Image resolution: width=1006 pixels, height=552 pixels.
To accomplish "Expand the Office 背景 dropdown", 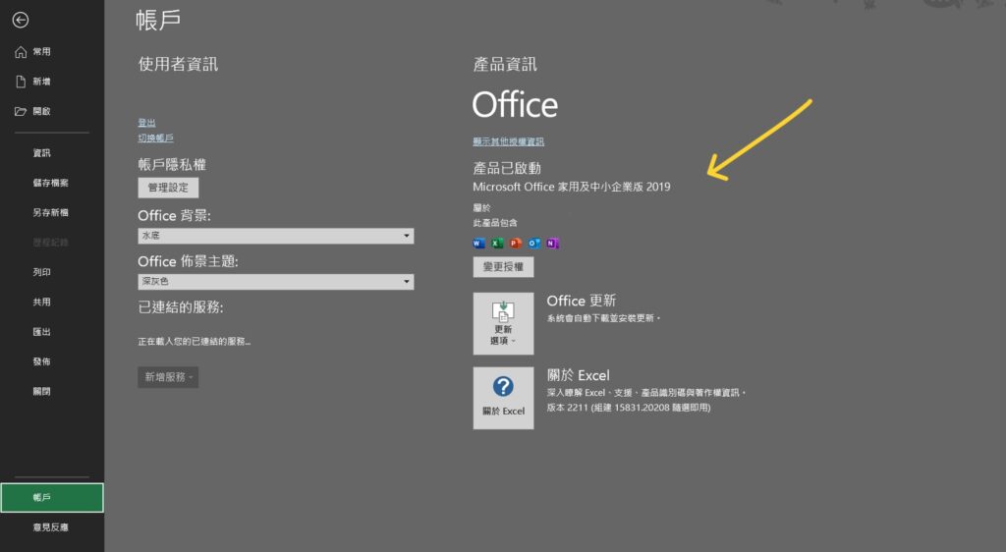I will point(276,236).
